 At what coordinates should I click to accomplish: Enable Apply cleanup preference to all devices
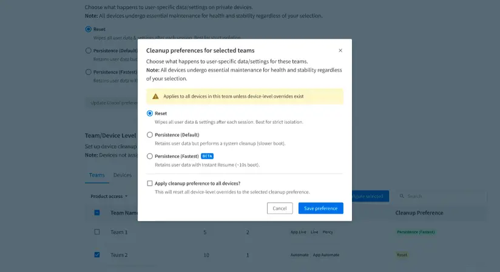point(150,183)
